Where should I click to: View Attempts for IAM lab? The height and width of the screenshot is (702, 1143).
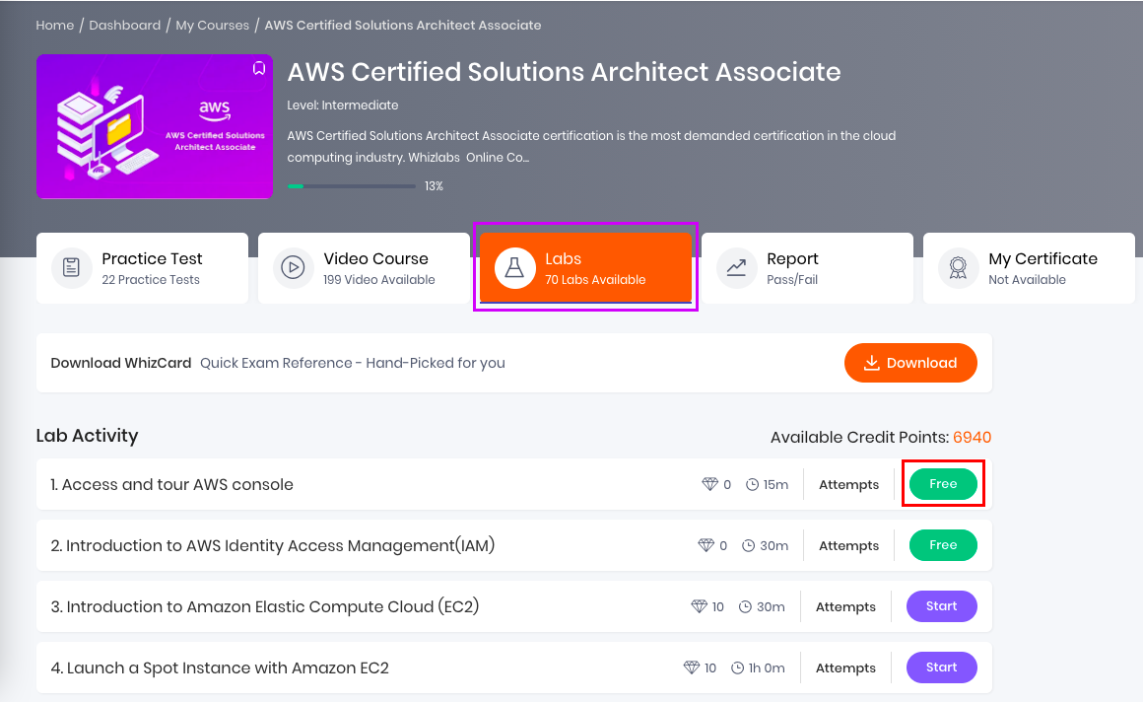[x=848, y=546]
